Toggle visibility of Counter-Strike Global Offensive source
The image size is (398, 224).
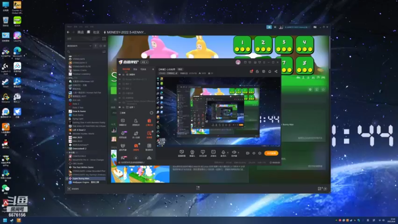(x=119, y=103)
